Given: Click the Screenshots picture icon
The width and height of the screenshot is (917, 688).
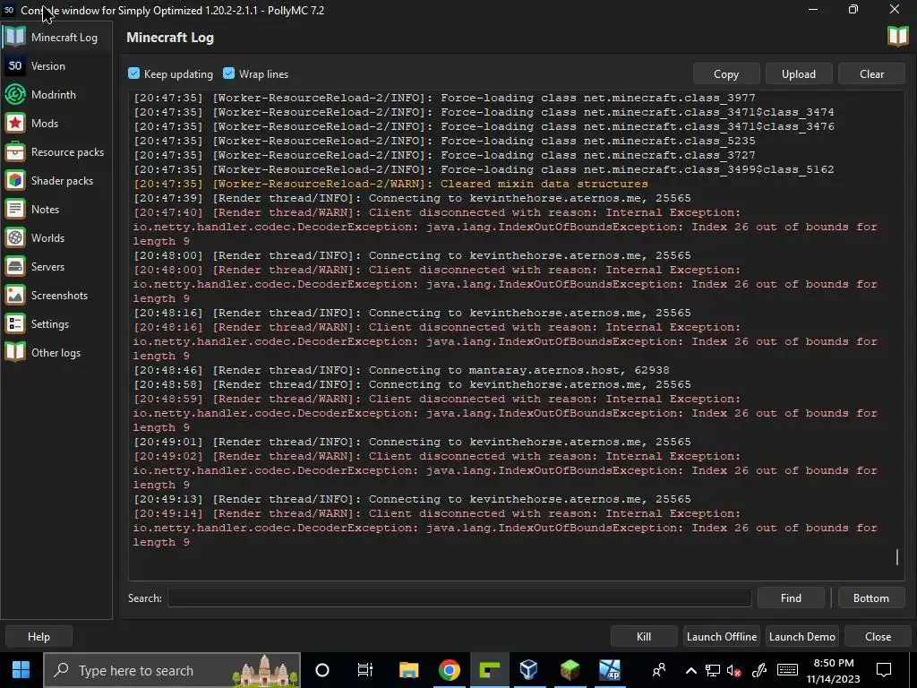Looking at the screenshot, I should [15, 295].
